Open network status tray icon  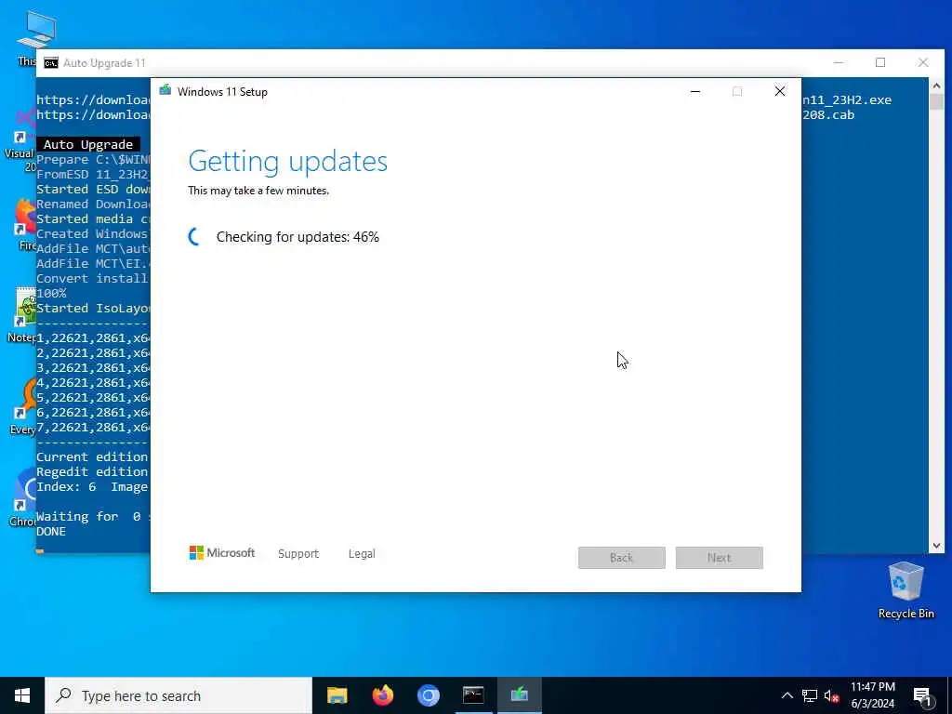pyautogui.click(x=810, y=695)
